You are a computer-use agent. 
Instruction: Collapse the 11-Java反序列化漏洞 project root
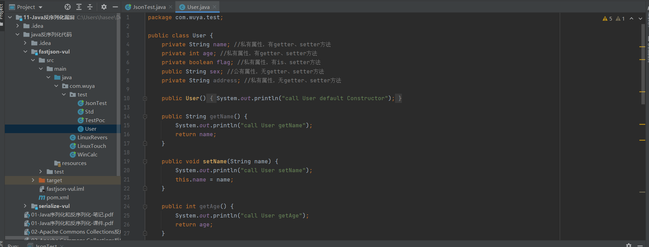pos(10,17)
